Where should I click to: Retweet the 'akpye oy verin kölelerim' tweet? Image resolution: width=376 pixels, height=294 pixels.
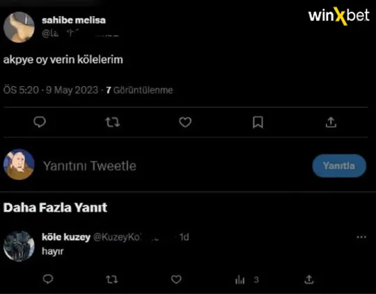coord(113,122)
